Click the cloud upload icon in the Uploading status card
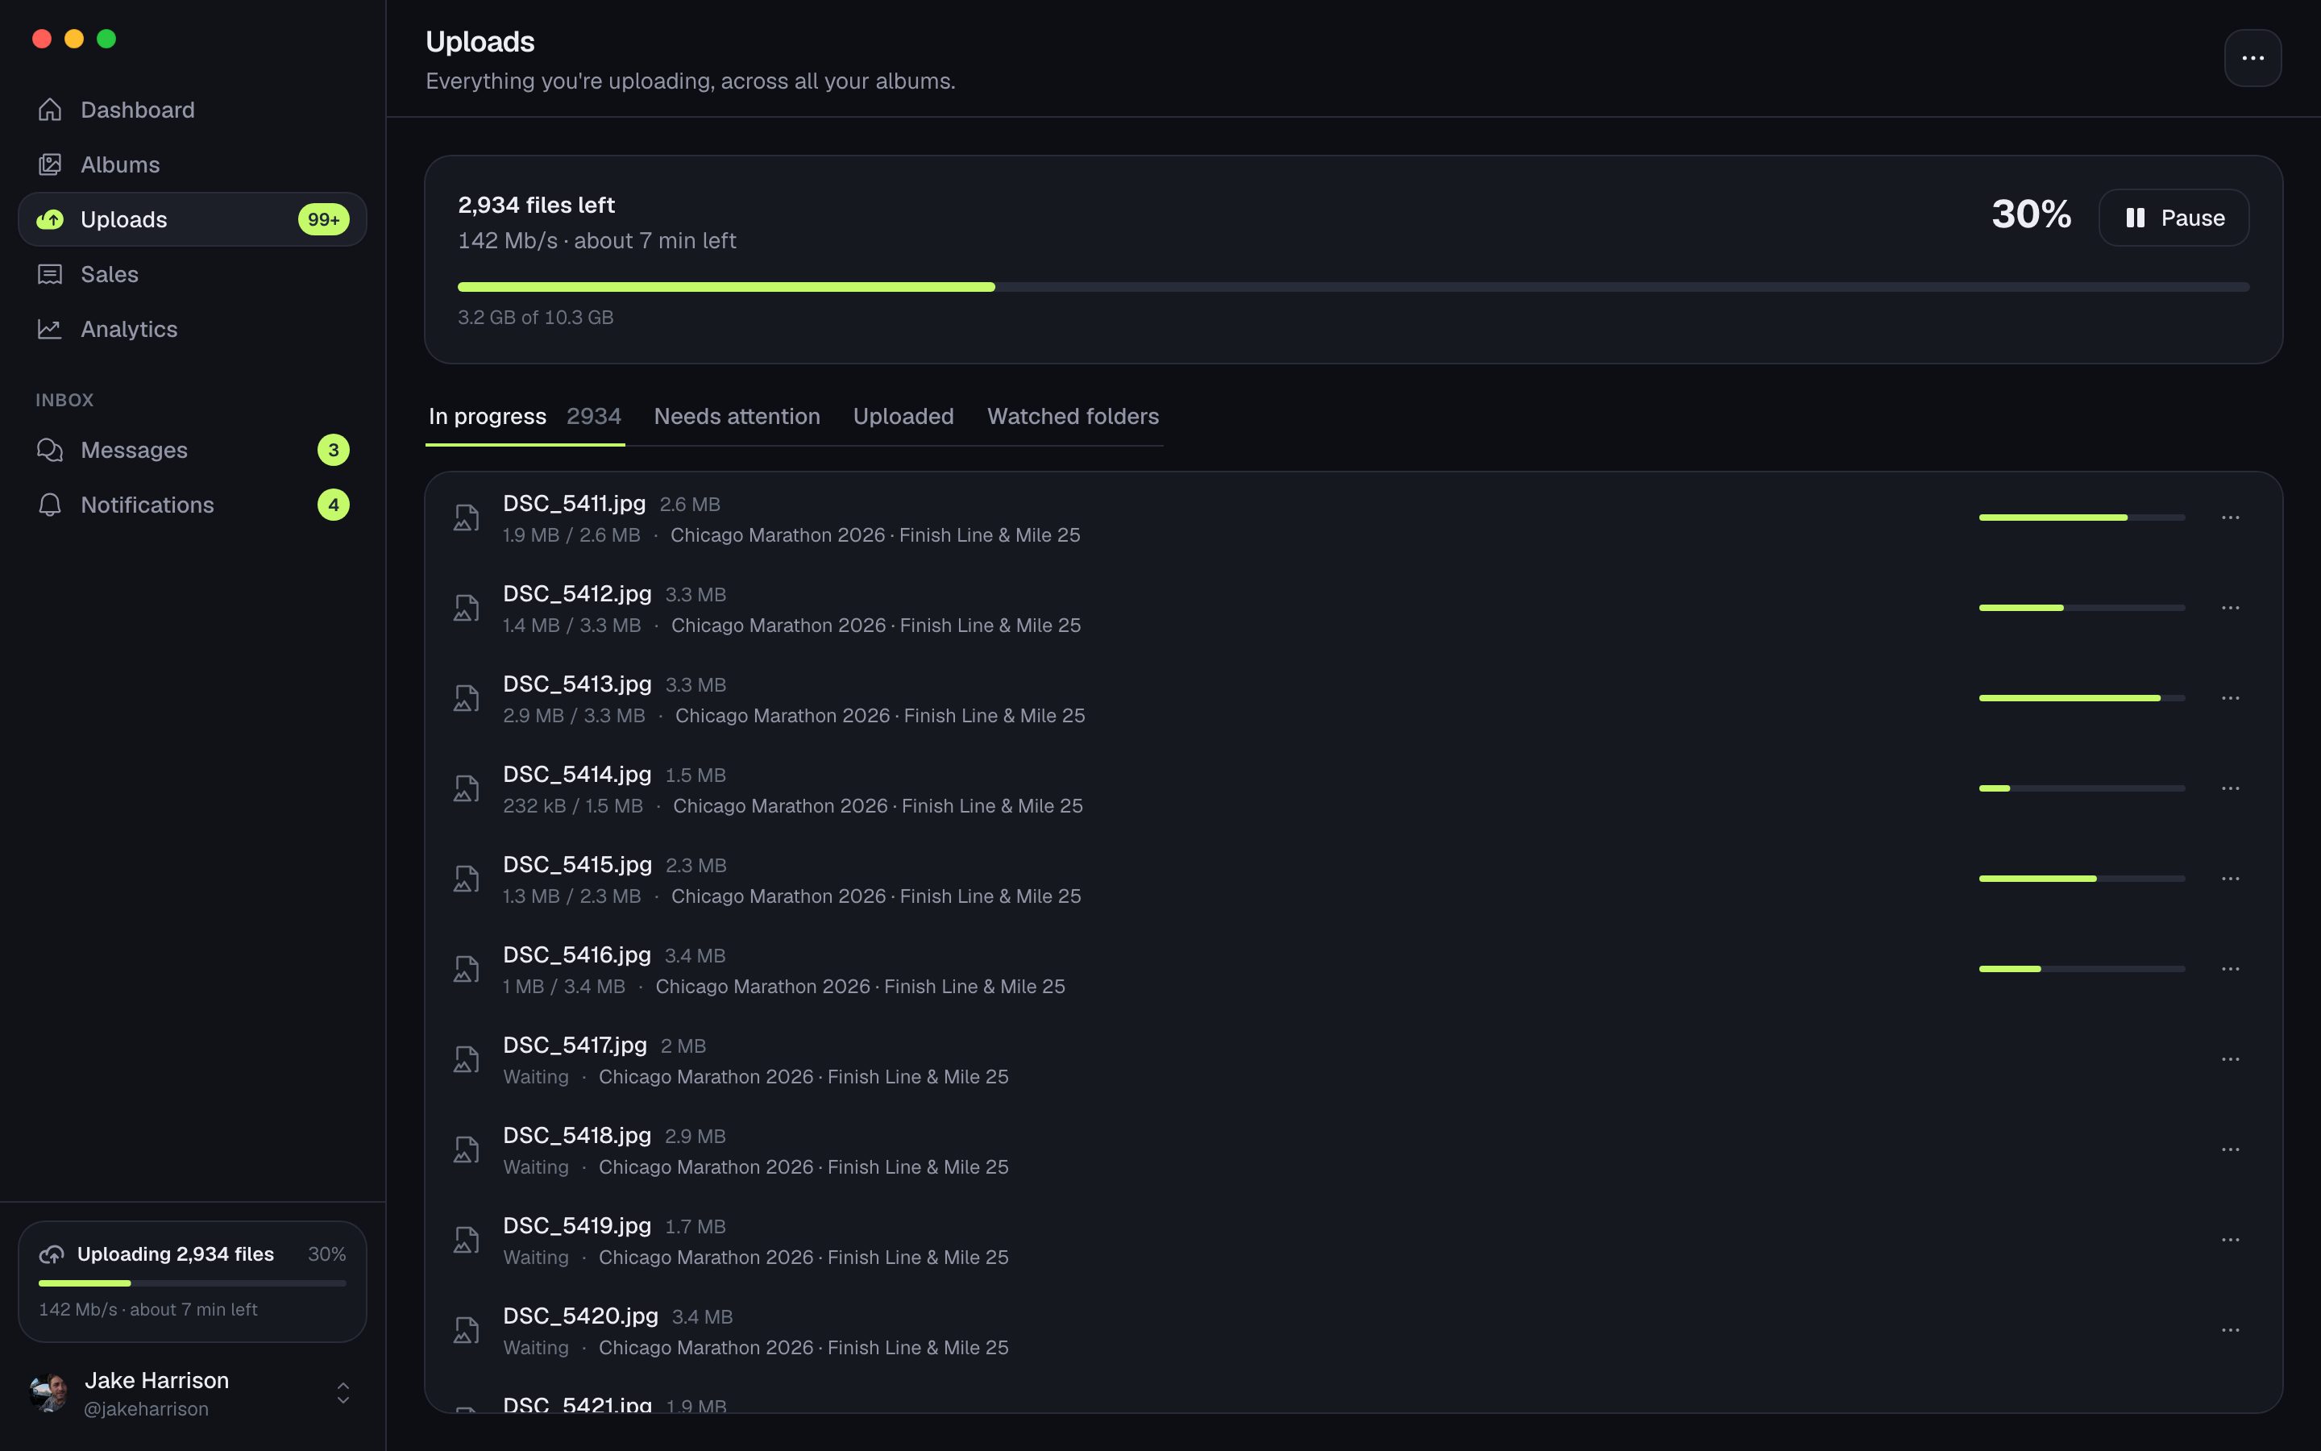The width and height of the screenshot is (2321, 1451). tap(52, 1254)
